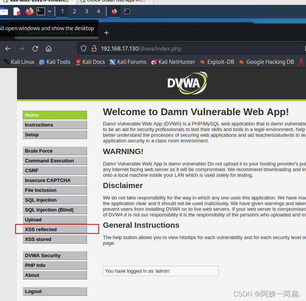The width and height of the screenshot is (306, 301).
Task: Open the Google Hacking DB bookmark
Action: tap(266, 62)
